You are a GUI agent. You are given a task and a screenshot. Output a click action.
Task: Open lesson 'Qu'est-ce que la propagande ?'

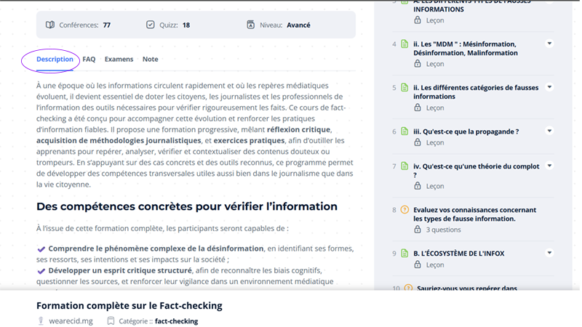[466, 132]
